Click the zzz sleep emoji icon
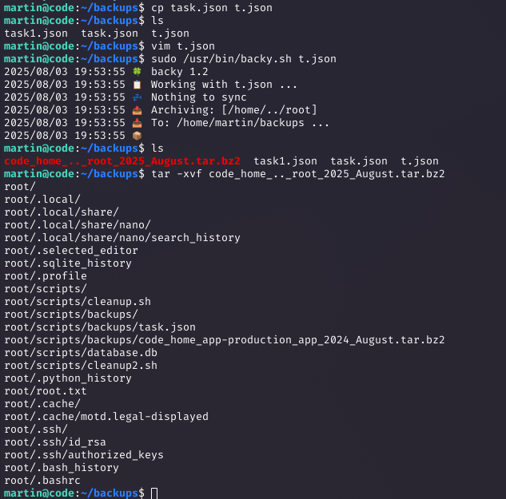The height and width of the screenshot is (499, 506). [137, 97]
